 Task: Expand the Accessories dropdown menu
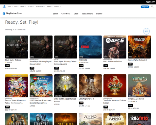(x=40, y=7)
